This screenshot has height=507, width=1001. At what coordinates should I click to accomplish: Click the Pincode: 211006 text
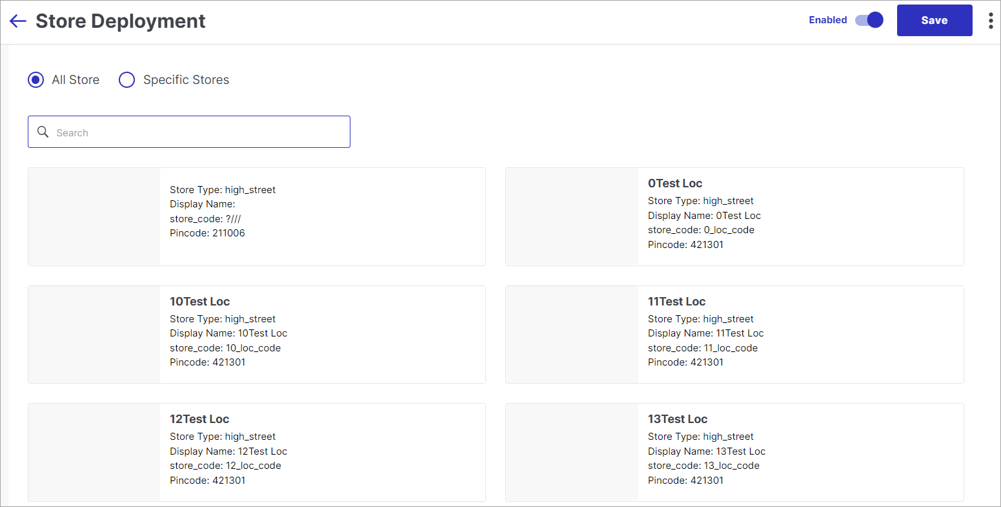pyautogui.click(x=208, y=233)
